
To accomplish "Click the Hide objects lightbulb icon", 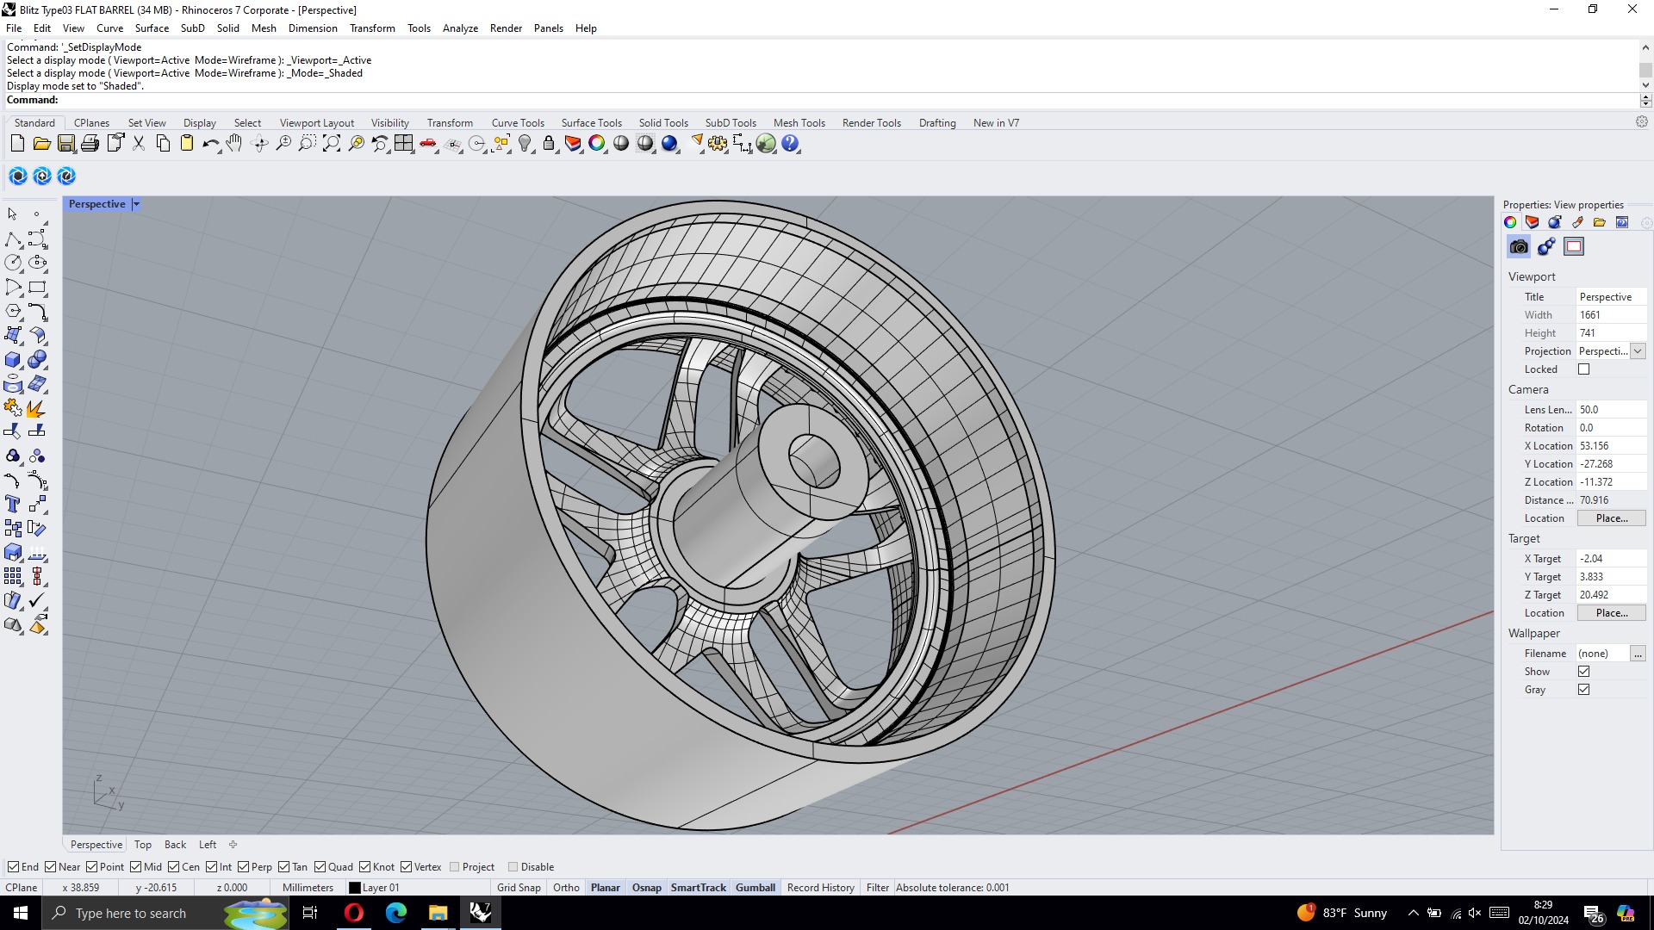I will coord(525,144).
